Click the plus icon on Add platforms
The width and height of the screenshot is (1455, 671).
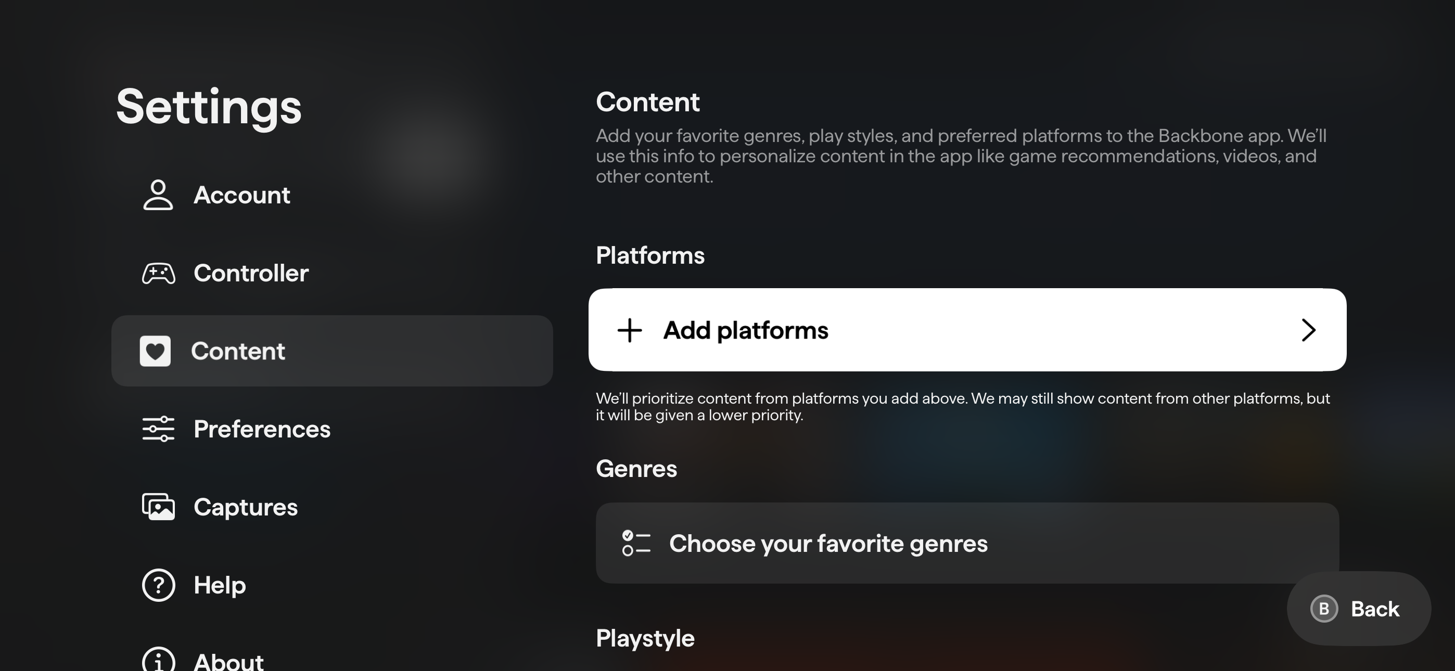click(x=629, y=330)
